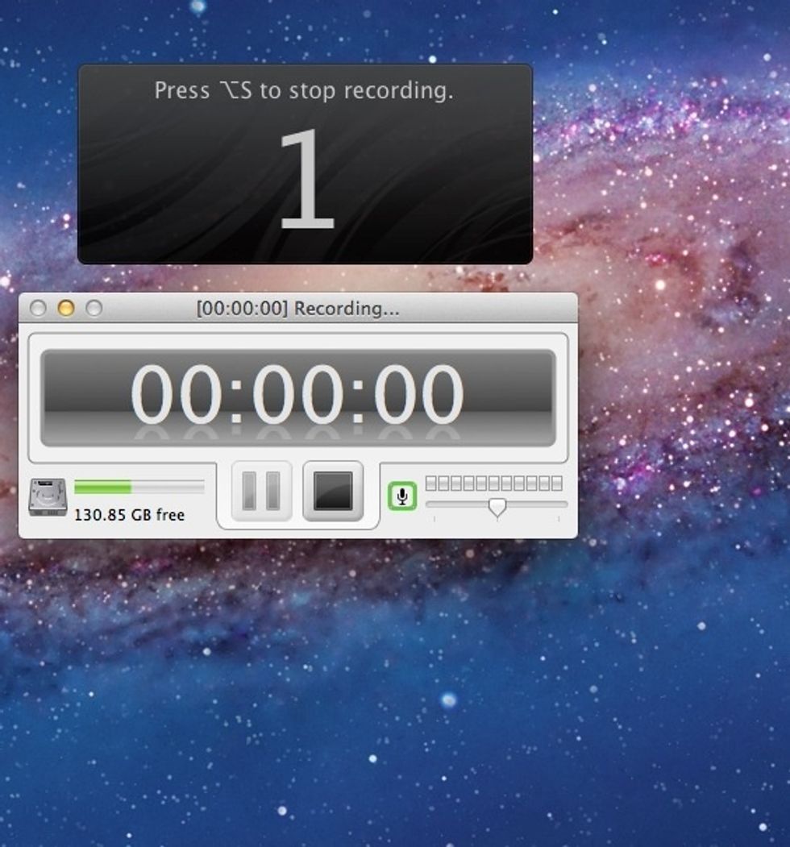Viewport: 790px width, 847px height.
Task: Click the seconds digits in the timer display
Action: tap(419, 396)
